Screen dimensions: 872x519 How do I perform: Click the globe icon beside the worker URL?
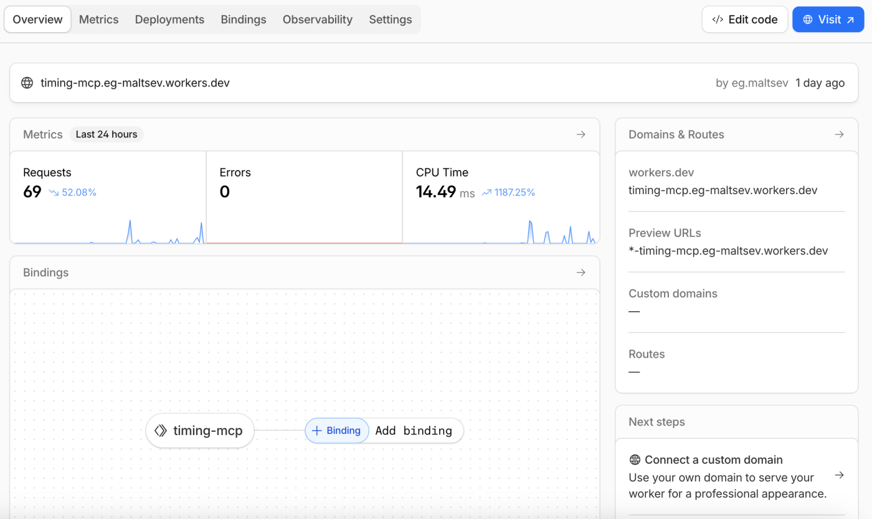tap(27, 82)
